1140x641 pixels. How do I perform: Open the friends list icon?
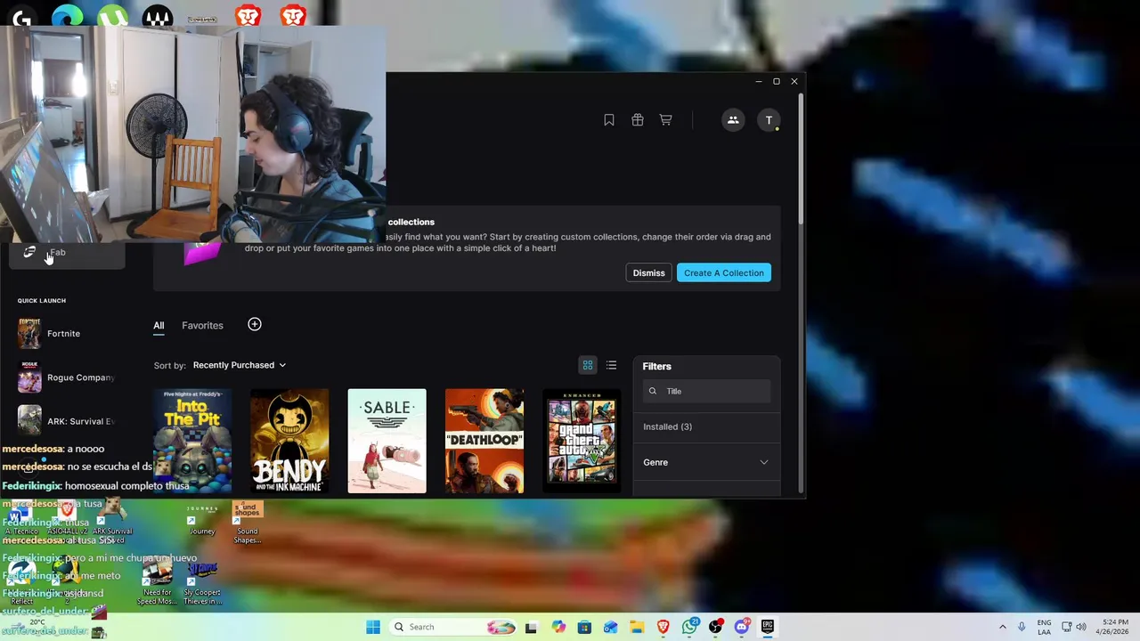tap(733, 120)
